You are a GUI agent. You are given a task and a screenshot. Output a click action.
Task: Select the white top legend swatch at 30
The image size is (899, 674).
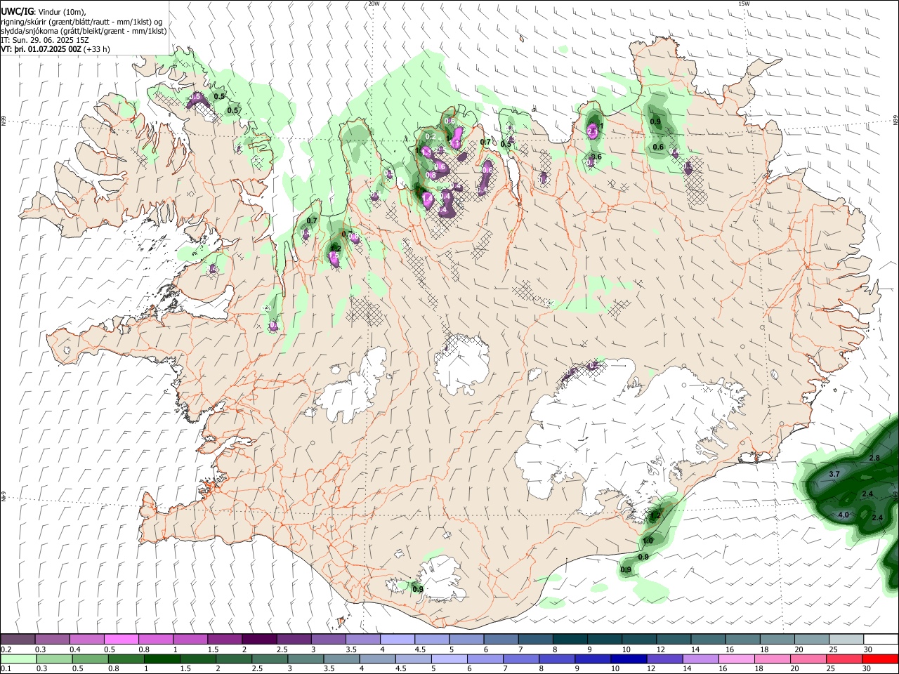(x=881, y=640)
